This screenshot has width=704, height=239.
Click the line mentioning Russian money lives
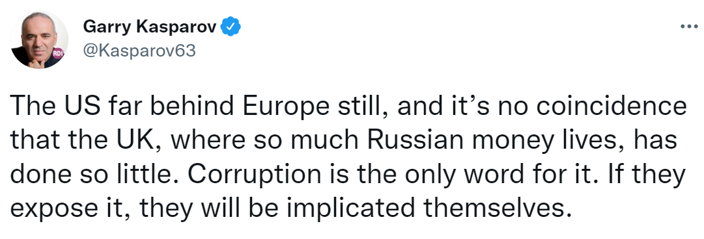click(x=343, y=140)
